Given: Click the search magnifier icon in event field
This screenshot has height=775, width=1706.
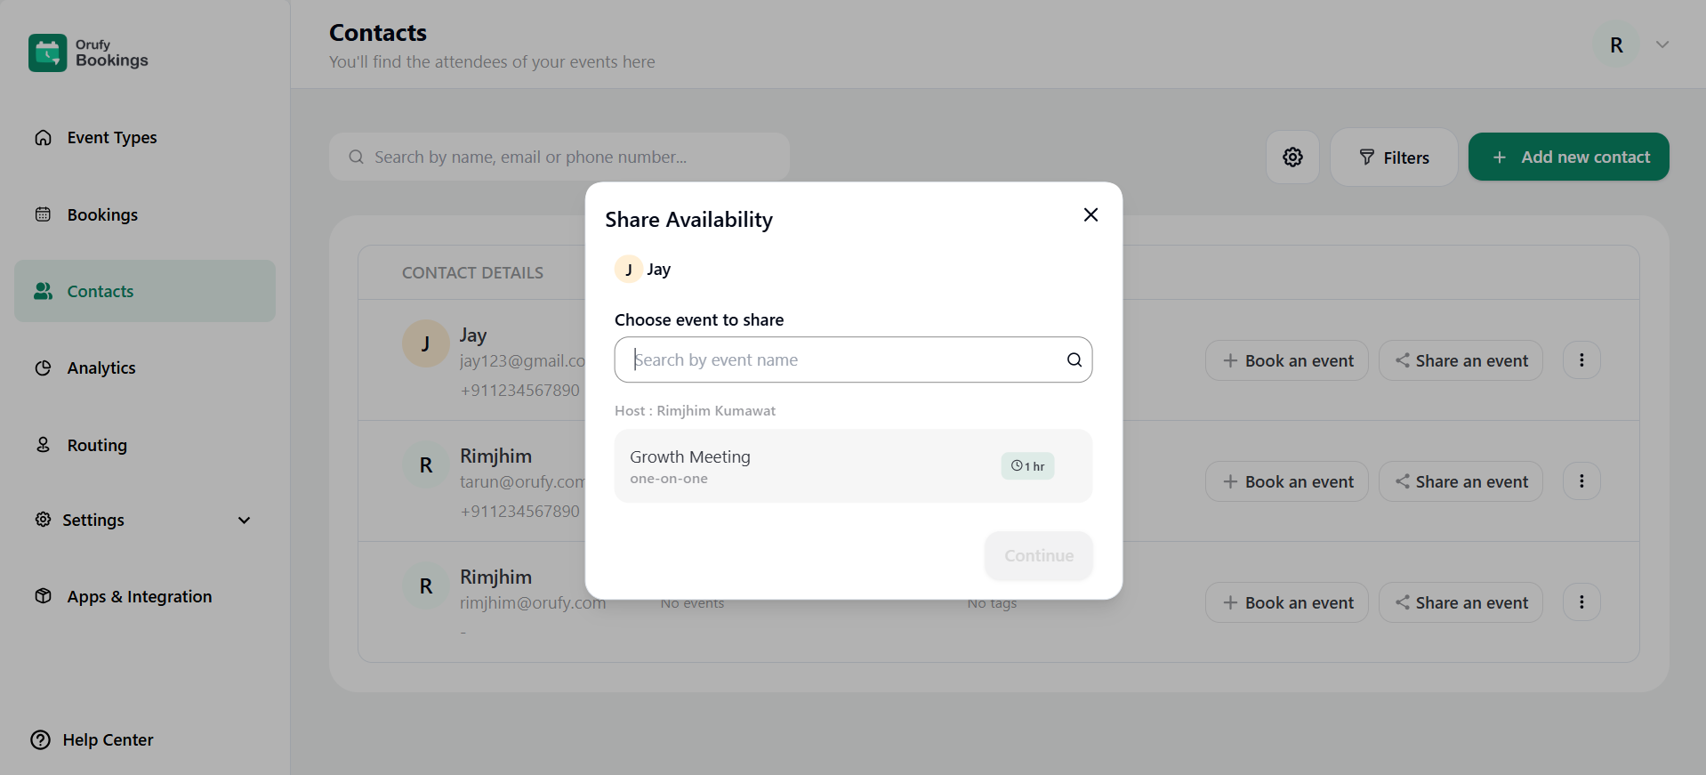Looking at the screenshot, I should (1074, 359).
